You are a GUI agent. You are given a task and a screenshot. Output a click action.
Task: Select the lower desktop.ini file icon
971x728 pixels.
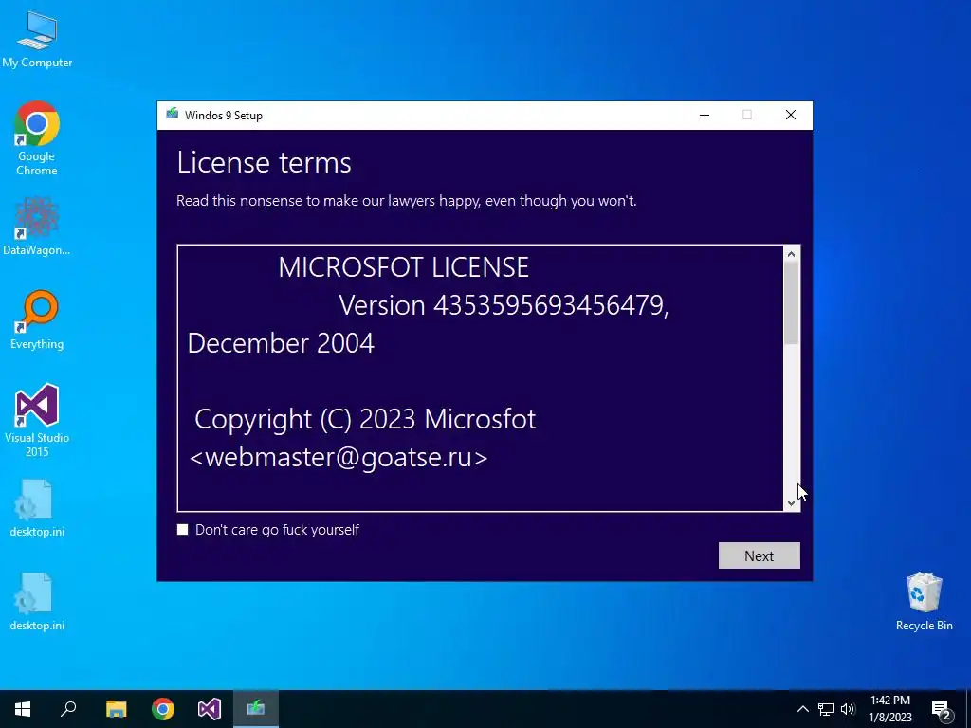[37, 602]
